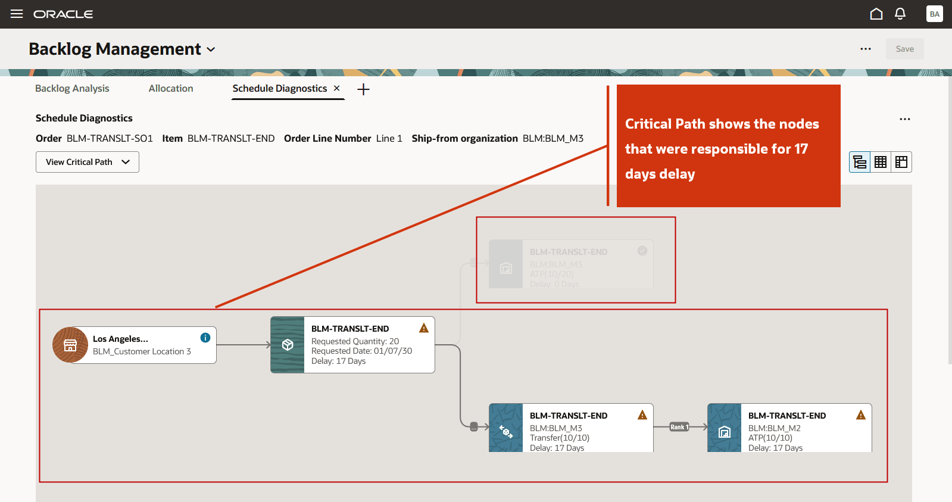Click the BLM_M2 ATP warehouse icon
Image resolution: width=952 pixels, height=502 pixels.
725,431
